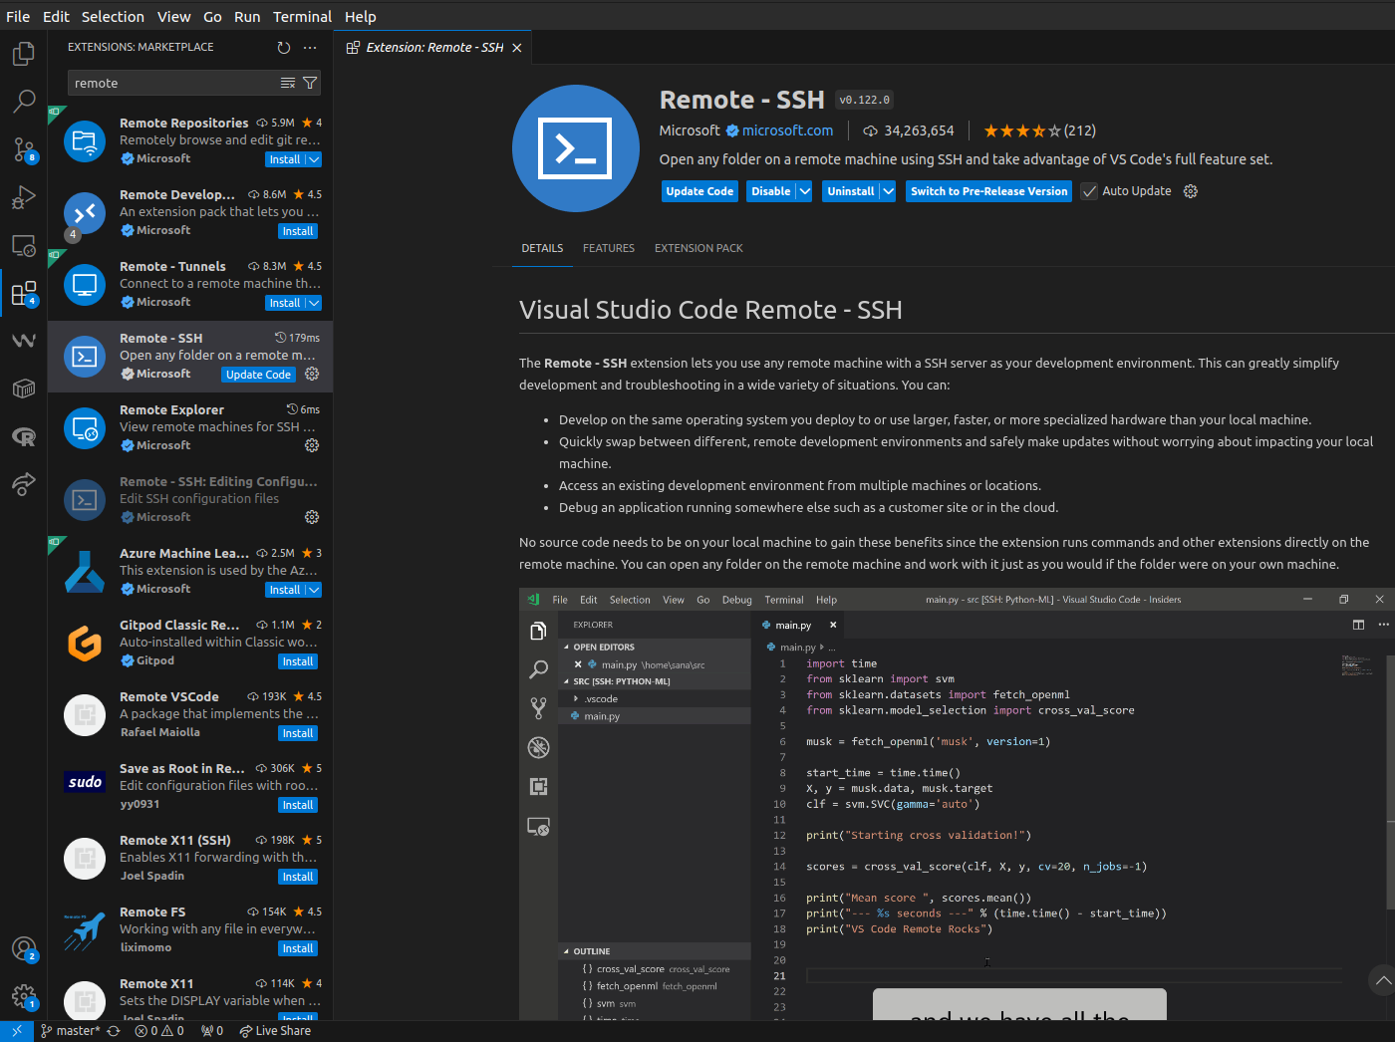The width and height of the screenshot is (1395, 1042).
Task: Open manage gear for Remote Explorer item
Action: (x=312, y=445)
